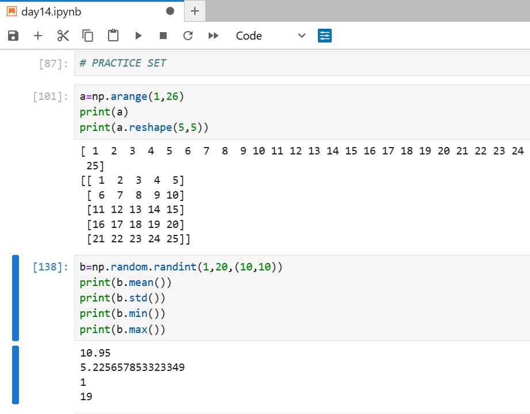
Task: Open the blue notebook settings icon
Action: pyautogui.click(x=325, y=35)
